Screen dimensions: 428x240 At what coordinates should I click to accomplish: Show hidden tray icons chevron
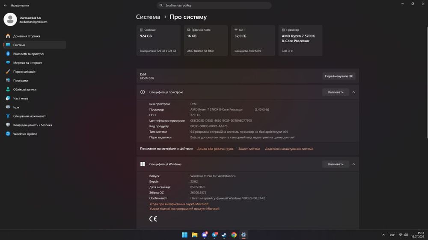pos(383,235)
